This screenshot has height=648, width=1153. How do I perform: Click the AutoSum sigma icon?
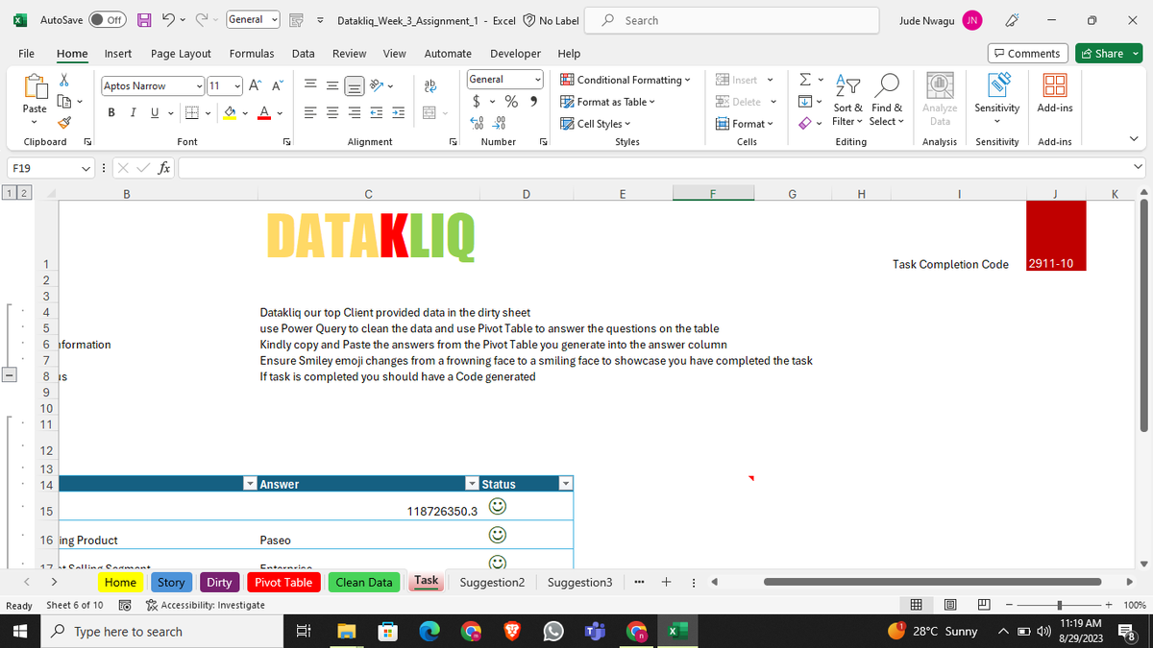pyautogui.click(x=806, y=81)
